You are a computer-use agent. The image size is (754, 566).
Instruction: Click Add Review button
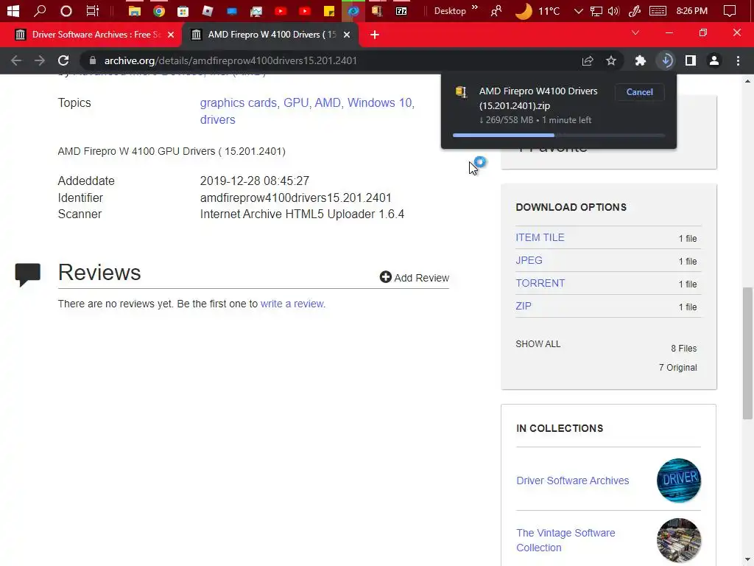(x=414, y=277)
